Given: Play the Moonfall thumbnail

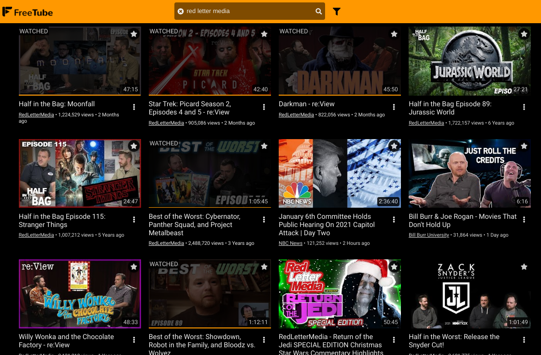Looking at the screenshot, I should (80, 61).
